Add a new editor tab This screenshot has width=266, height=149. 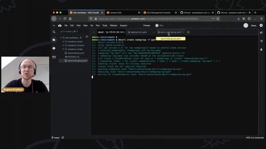click(x=188, y=32)
